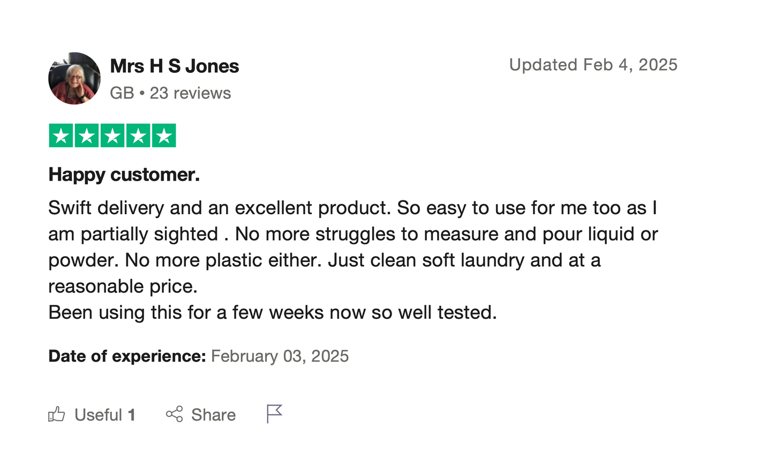Open the "Happy customer." review title
The width and height of the screenshot is (774, 457).
[124, 175]
